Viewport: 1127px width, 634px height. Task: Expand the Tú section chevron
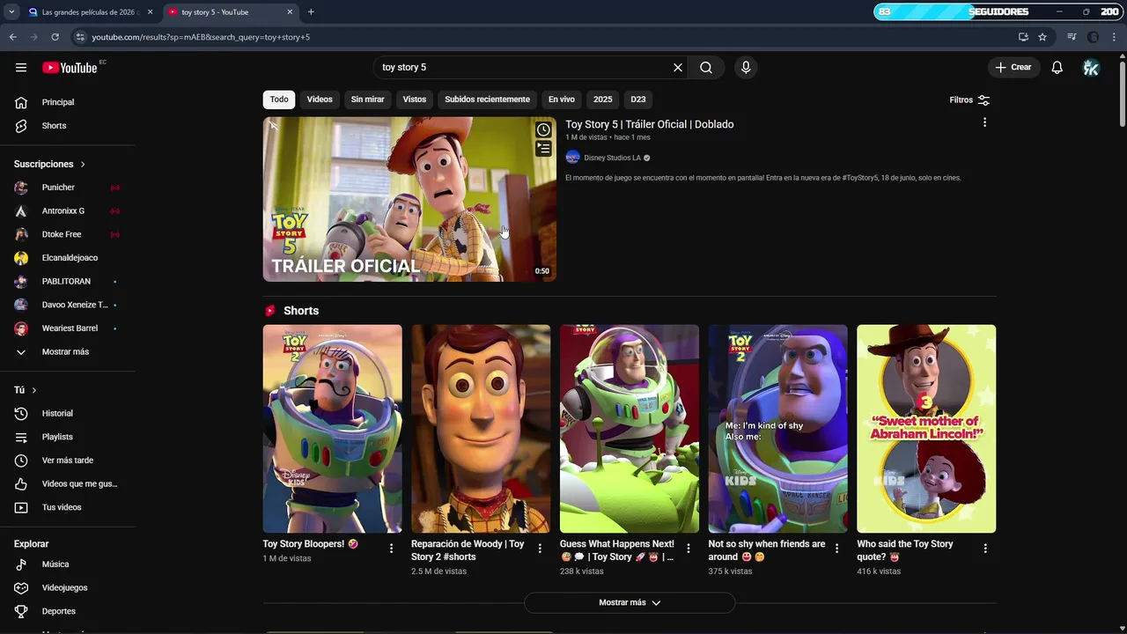click(x=34, y=390)
